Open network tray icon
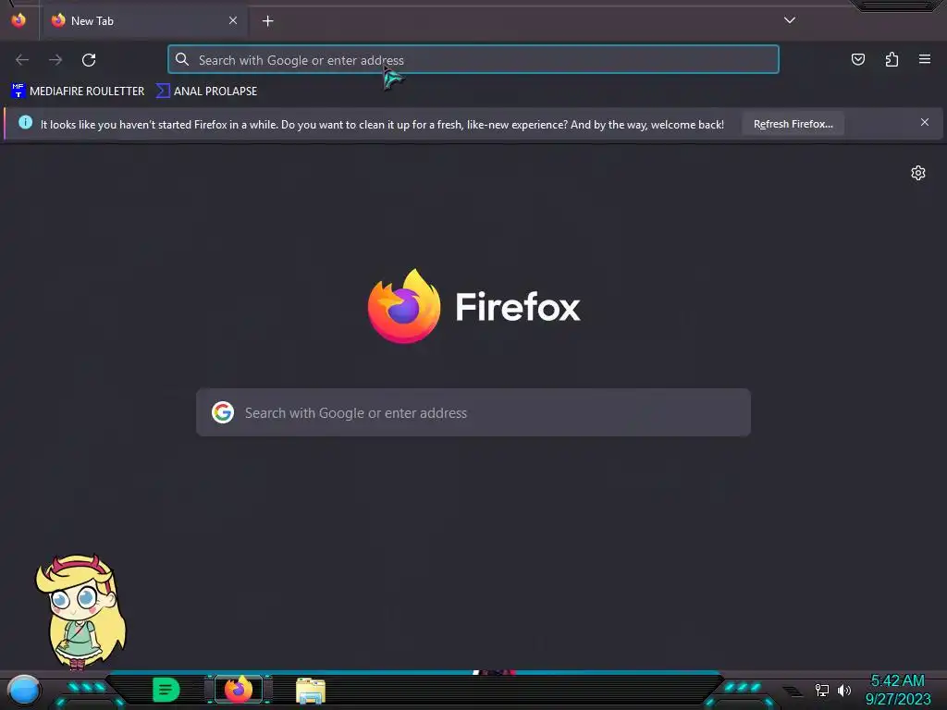947x710 pixels. click(822, 691)
